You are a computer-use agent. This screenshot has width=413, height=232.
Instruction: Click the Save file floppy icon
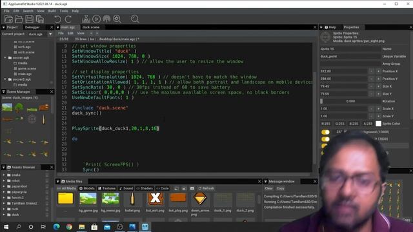pos(29,19)
